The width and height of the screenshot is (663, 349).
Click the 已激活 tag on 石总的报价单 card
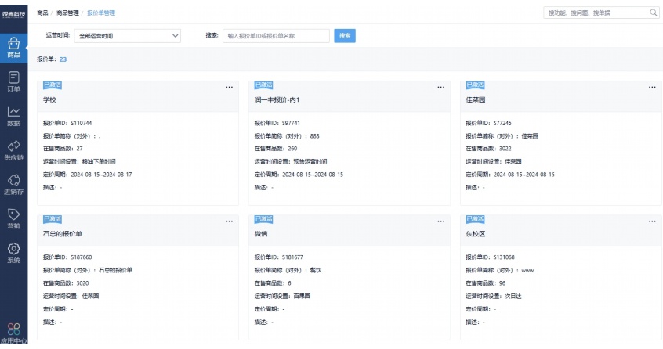click(53, 219)
